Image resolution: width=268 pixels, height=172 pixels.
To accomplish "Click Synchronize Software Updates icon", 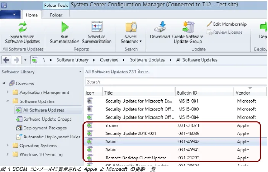I will click(23, 27).
